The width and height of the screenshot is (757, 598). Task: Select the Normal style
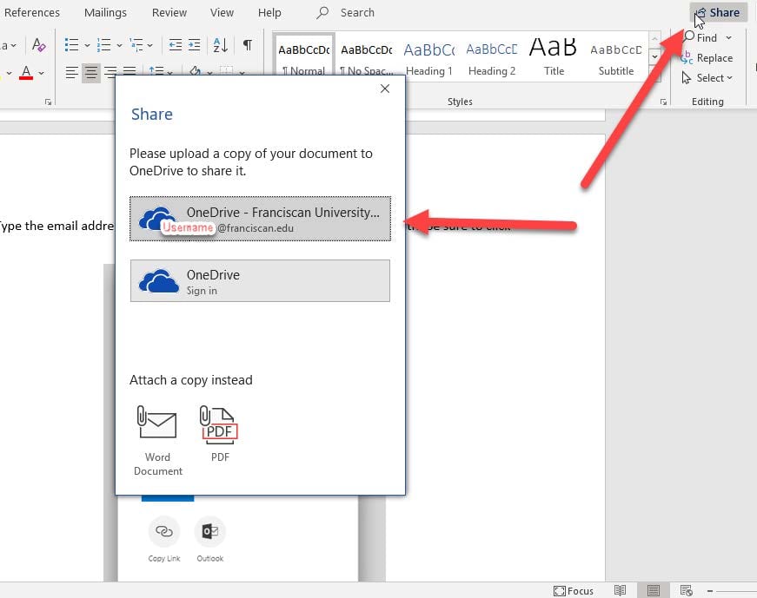coord(303,56)
